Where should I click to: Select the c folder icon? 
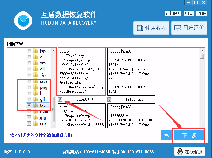click(36, 57)
